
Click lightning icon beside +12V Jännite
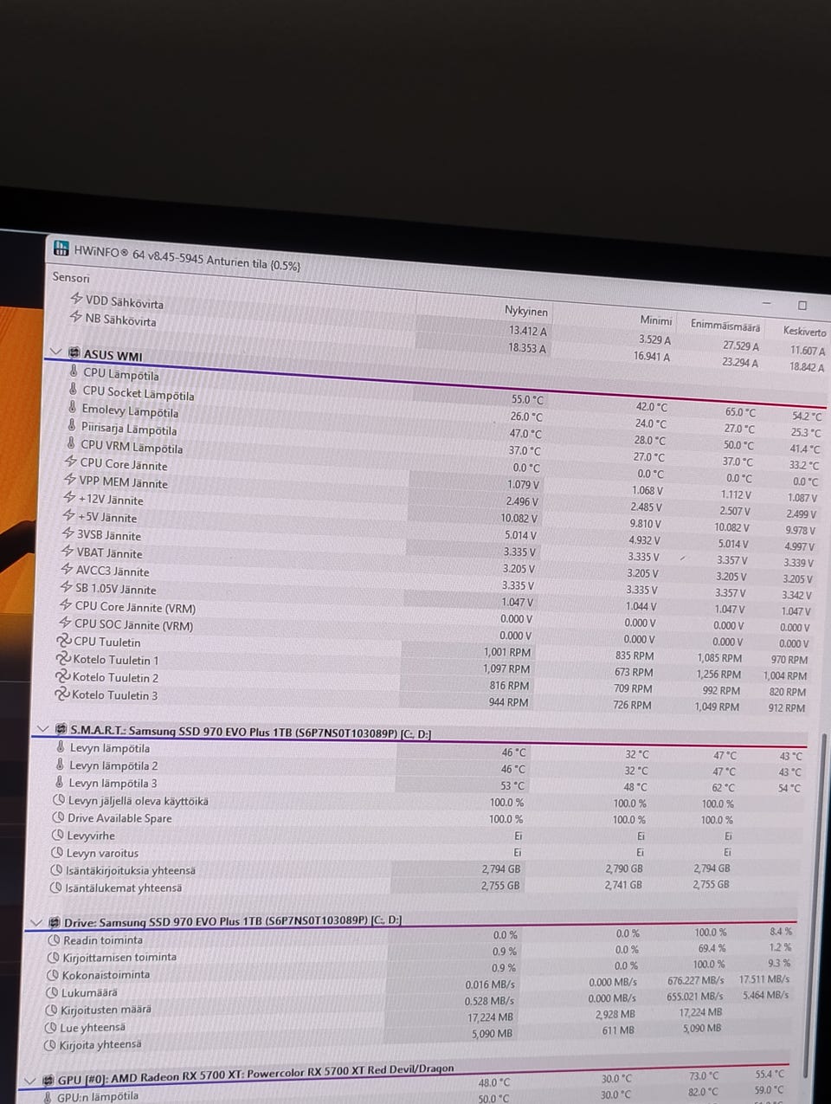coord(69,497)
